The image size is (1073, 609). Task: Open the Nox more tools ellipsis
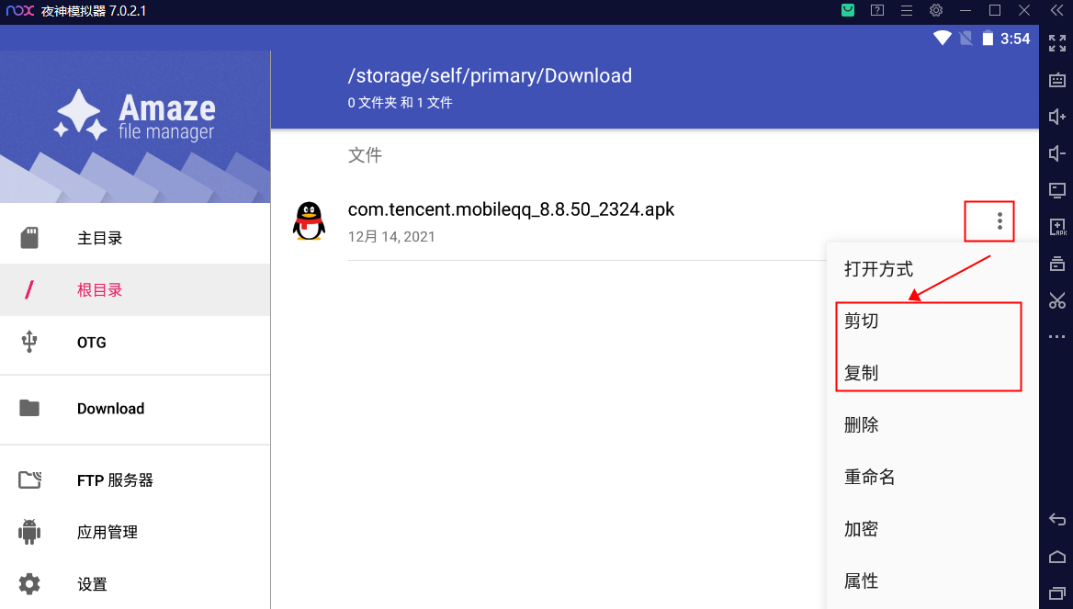[1056, 337]
